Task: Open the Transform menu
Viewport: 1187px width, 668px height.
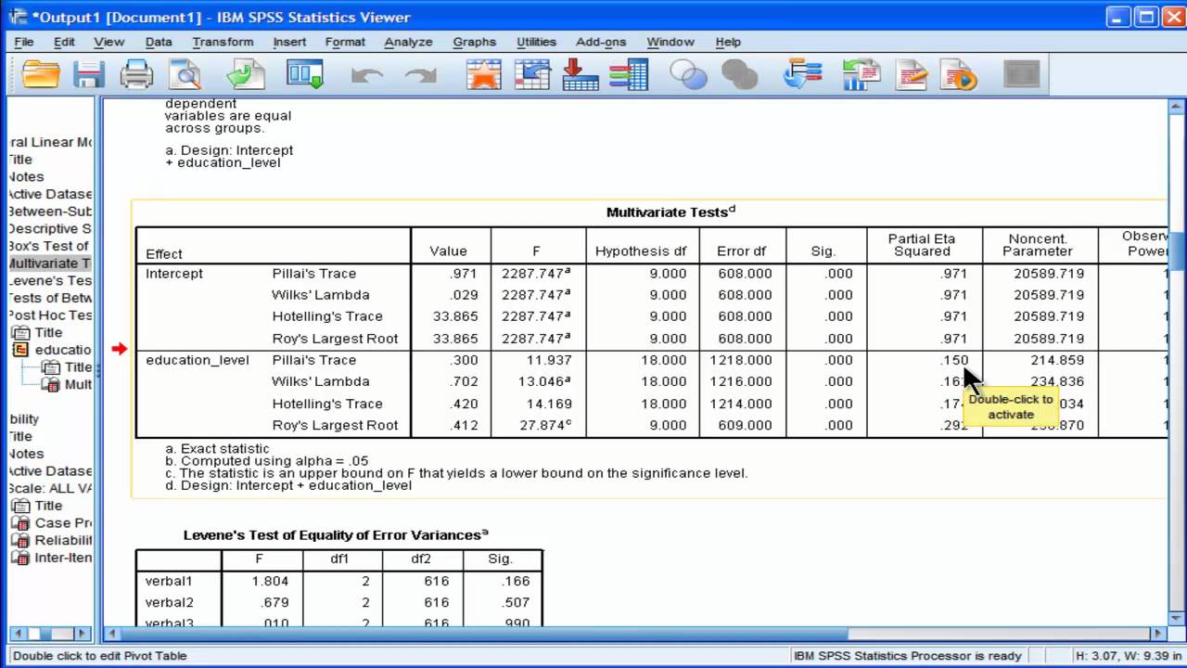Action: (x=223, y=42)
